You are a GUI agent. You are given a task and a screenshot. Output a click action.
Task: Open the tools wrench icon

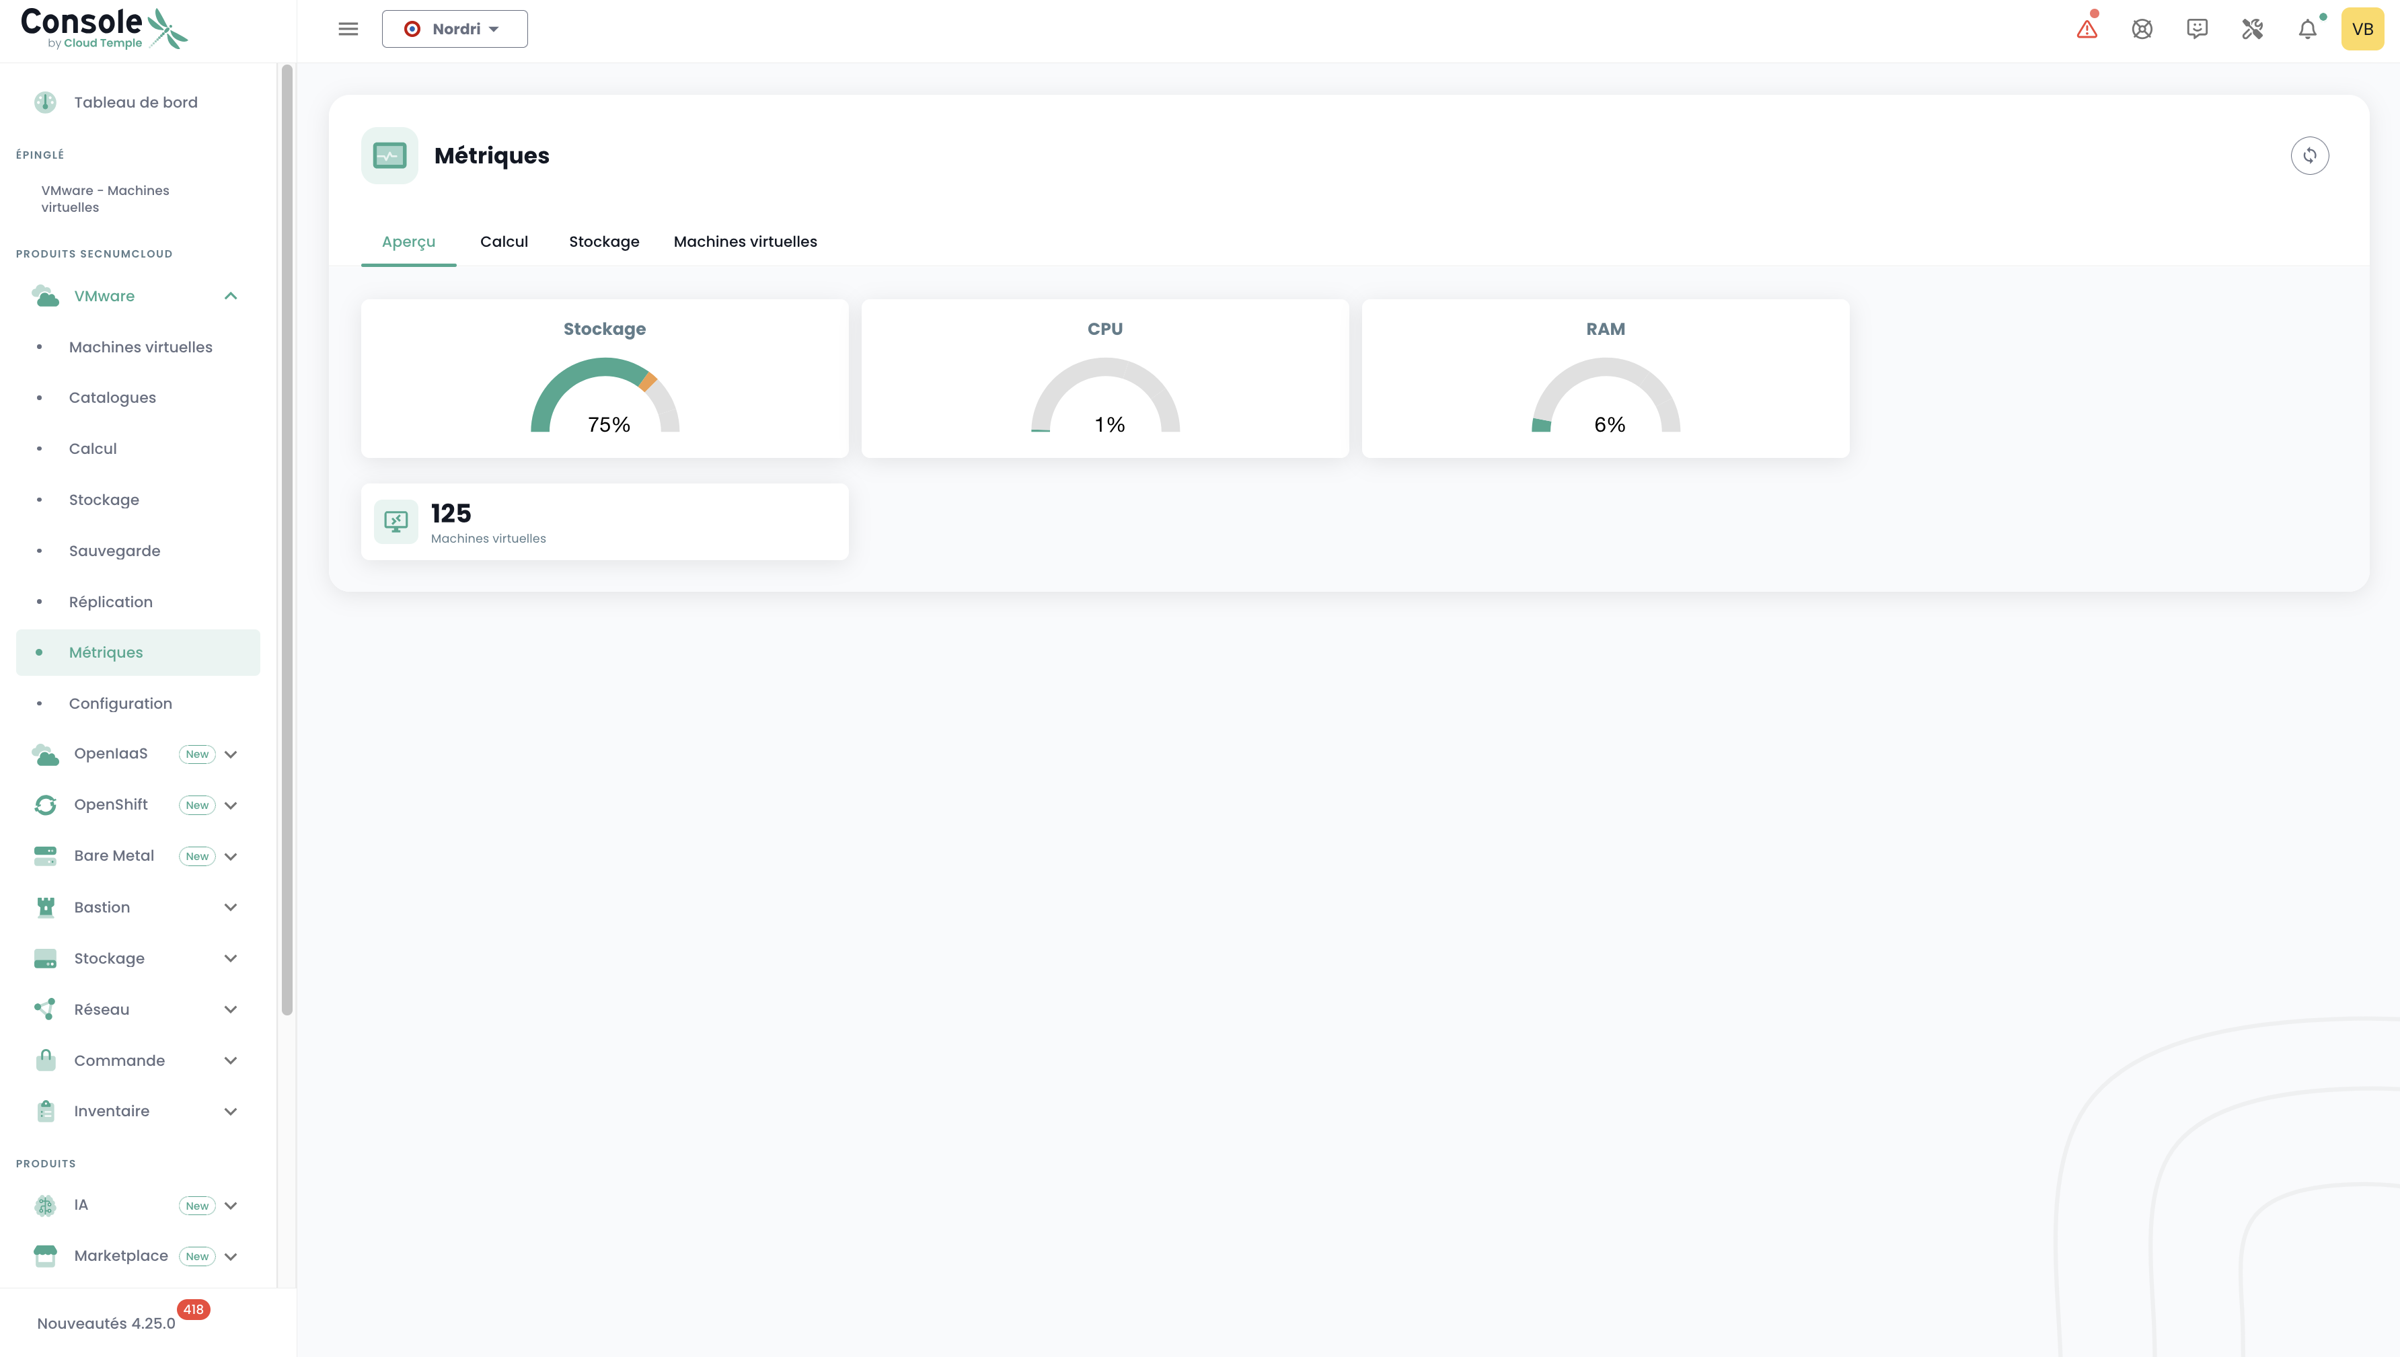(x=2252, y=30)
